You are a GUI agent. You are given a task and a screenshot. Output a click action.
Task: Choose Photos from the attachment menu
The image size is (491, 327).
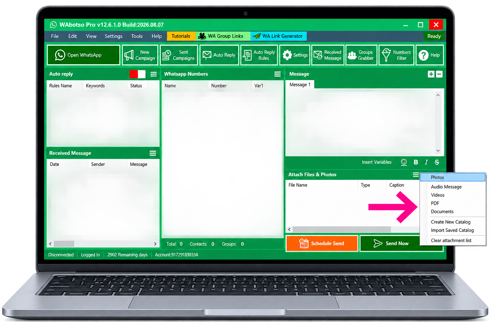(453, 178)
